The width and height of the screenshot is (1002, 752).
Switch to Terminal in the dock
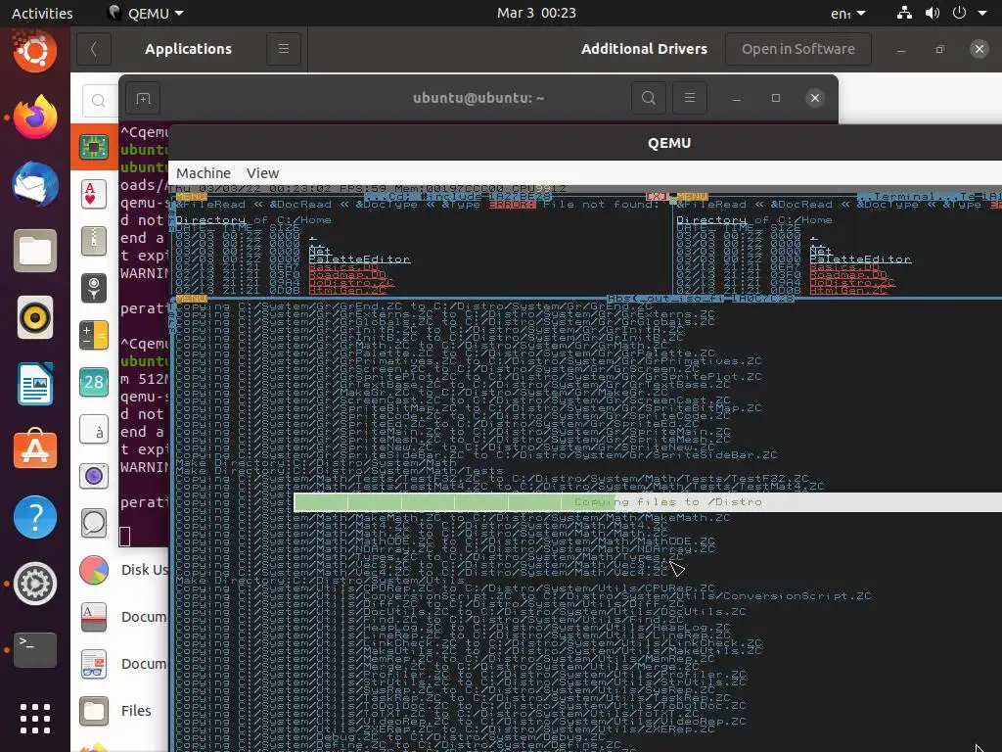(35, 650)
